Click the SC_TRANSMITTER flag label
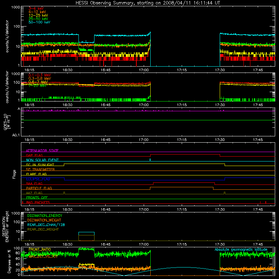Screen dimensions: 279x279 [40, 169]
